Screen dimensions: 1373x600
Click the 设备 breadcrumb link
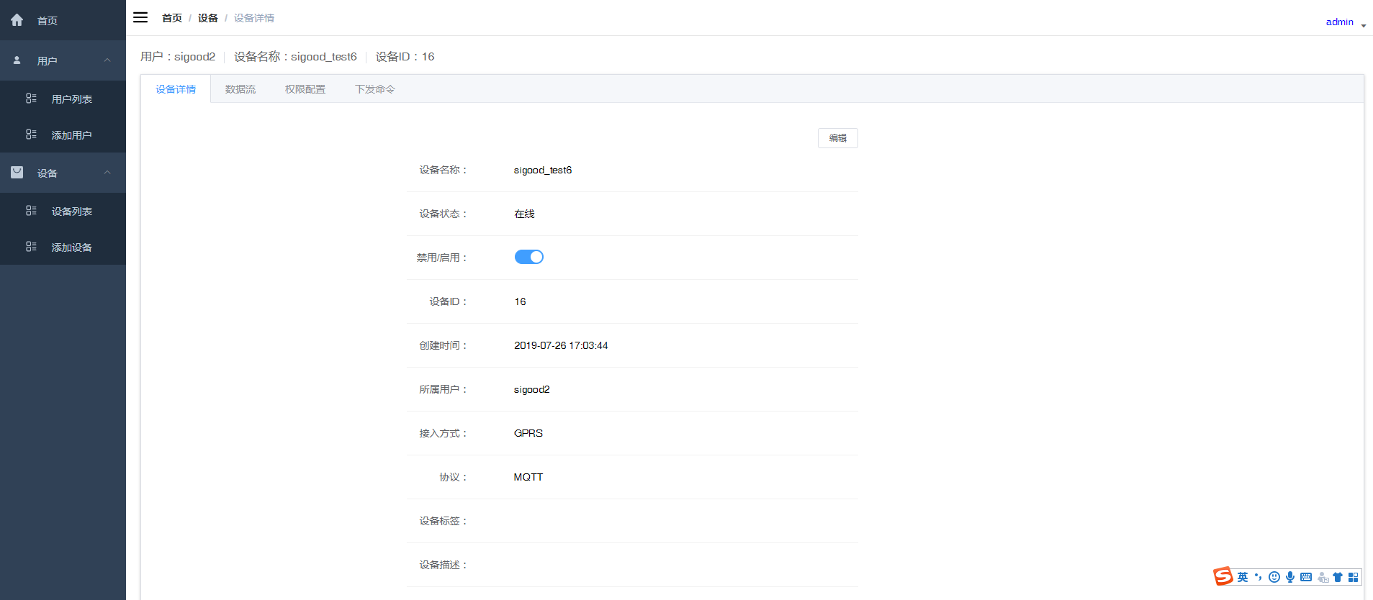pyautogui.click(x=208, y=18)
